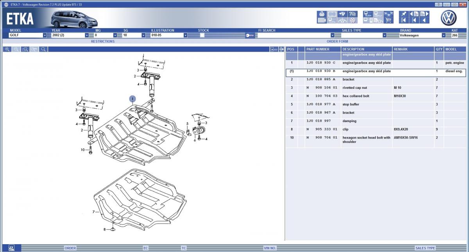
Task: Click the key icon beside FI Search
Action: point(250,35)
